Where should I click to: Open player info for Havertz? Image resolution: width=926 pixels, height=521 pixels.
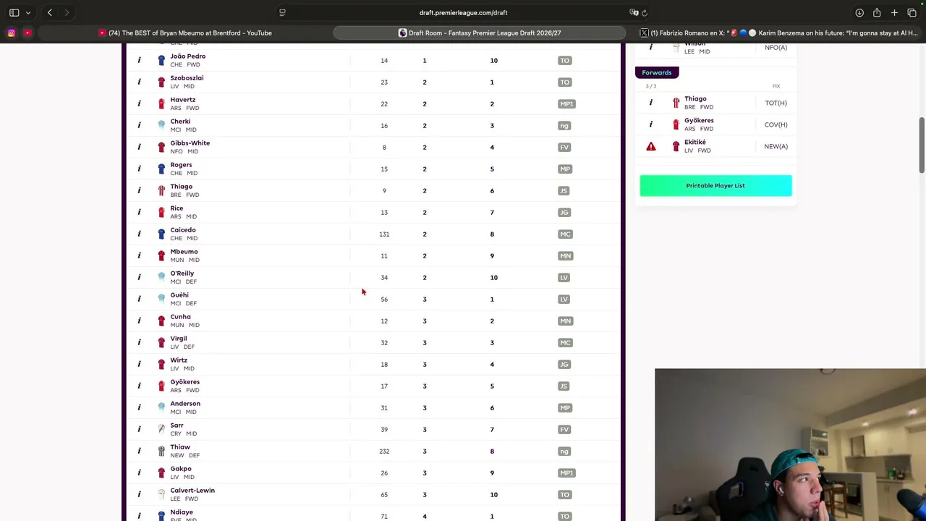point(139,103)
